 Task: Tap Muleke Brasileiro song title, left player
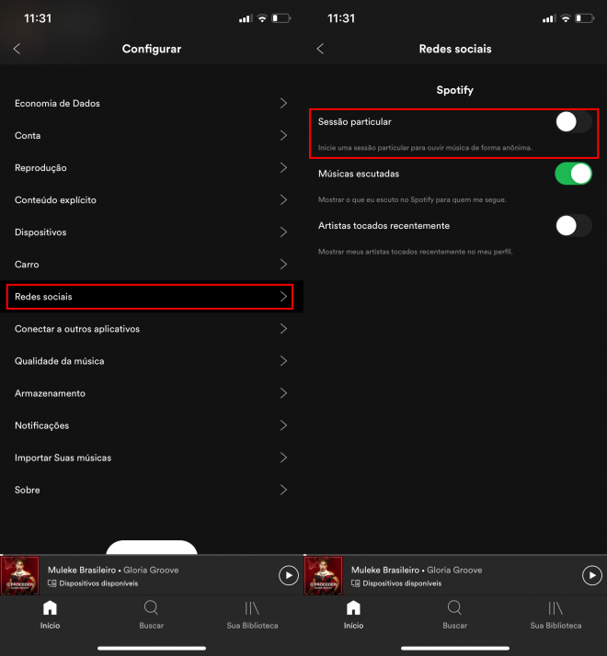(82, 570)
